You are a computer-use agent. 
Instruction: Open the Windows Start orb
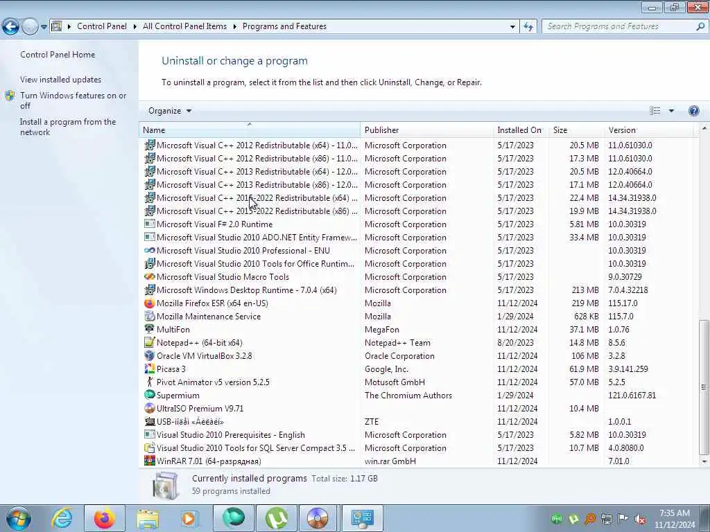(x=19, y=518)
